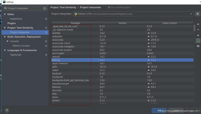Click project-level icon beside Project: Text-Similarity
This screenshot has width=201, height=114.
point(46,28)
